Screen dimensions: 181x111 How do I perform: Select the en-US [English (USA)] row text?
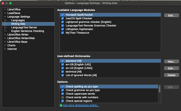click(x=79, y=68)
